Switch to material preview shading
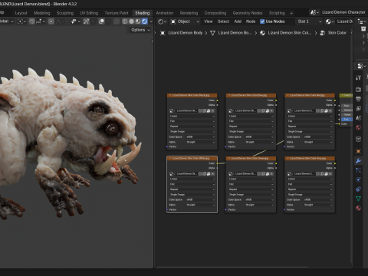The image size is (368, 276). coord(138,21)
